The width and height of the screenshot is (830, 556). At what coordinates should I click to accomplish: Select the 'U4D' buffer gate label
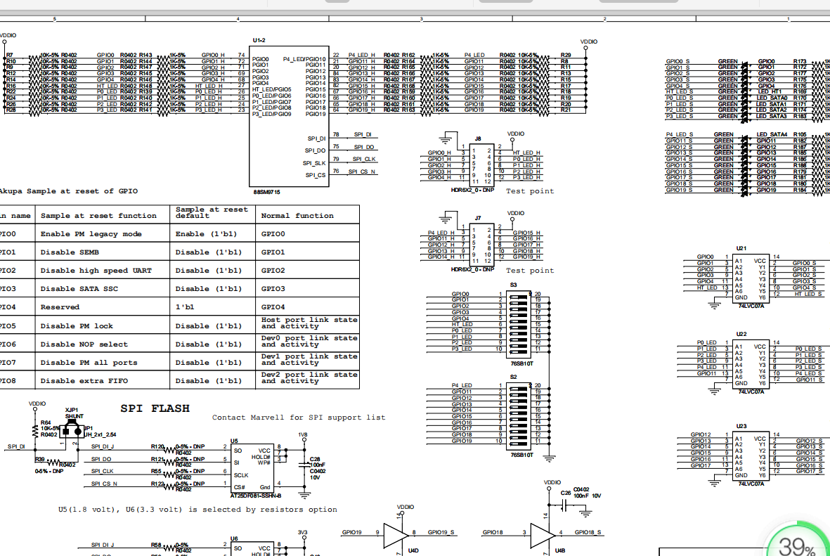pyautogui.click(x=413, y=550)
